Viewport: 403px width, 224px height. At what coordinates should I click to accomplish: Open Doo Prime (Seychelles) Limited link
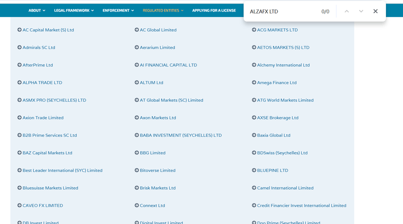(x=289, y=222)
